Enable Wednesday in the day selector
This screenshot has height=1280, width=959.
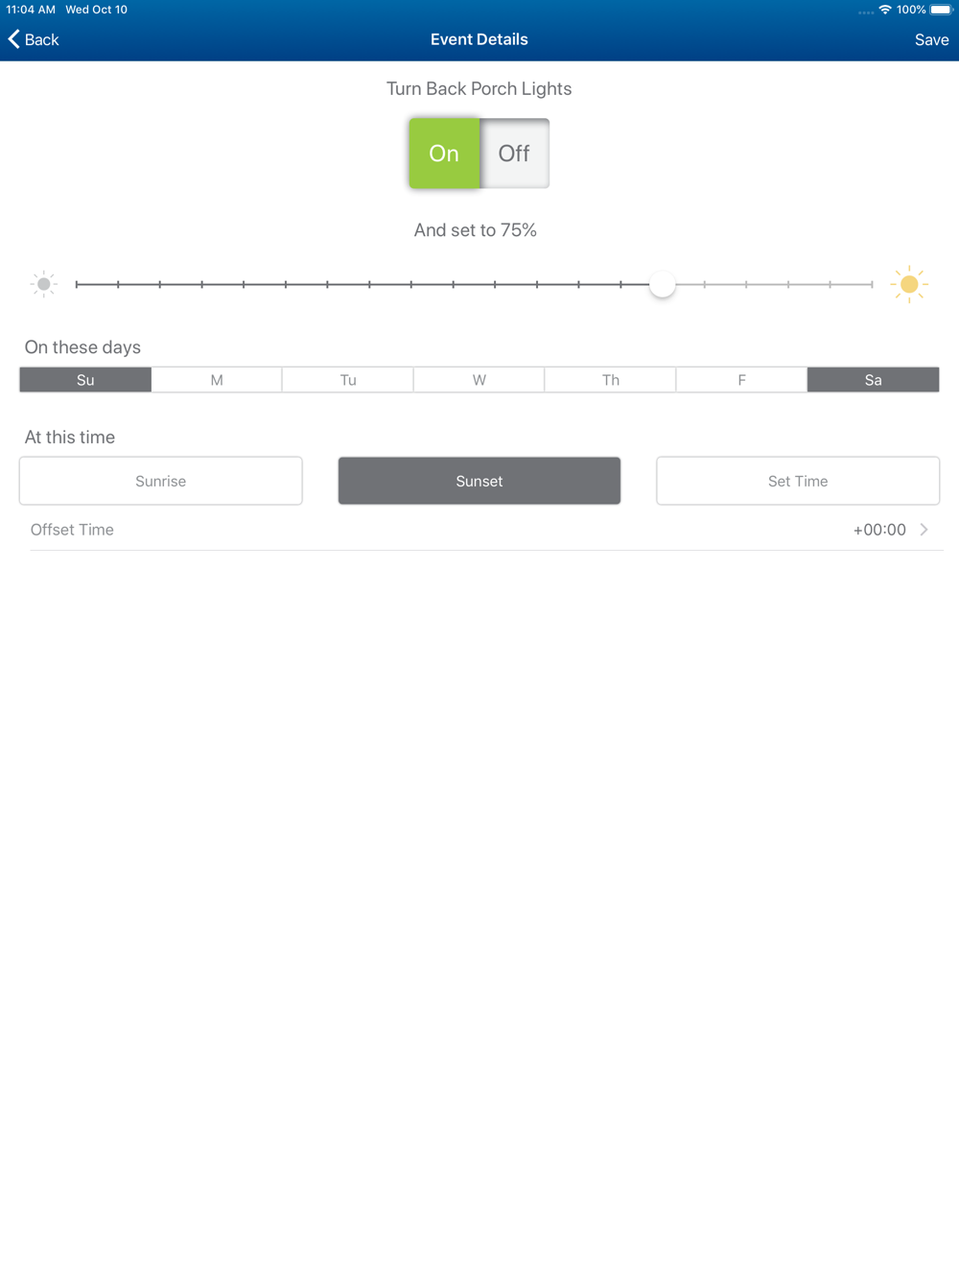tap(479, 380)
